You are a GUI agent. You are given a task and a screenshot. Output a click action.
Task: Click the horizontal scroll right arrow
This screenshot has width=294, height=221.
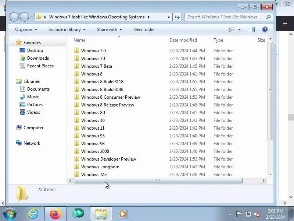point(264,180)
